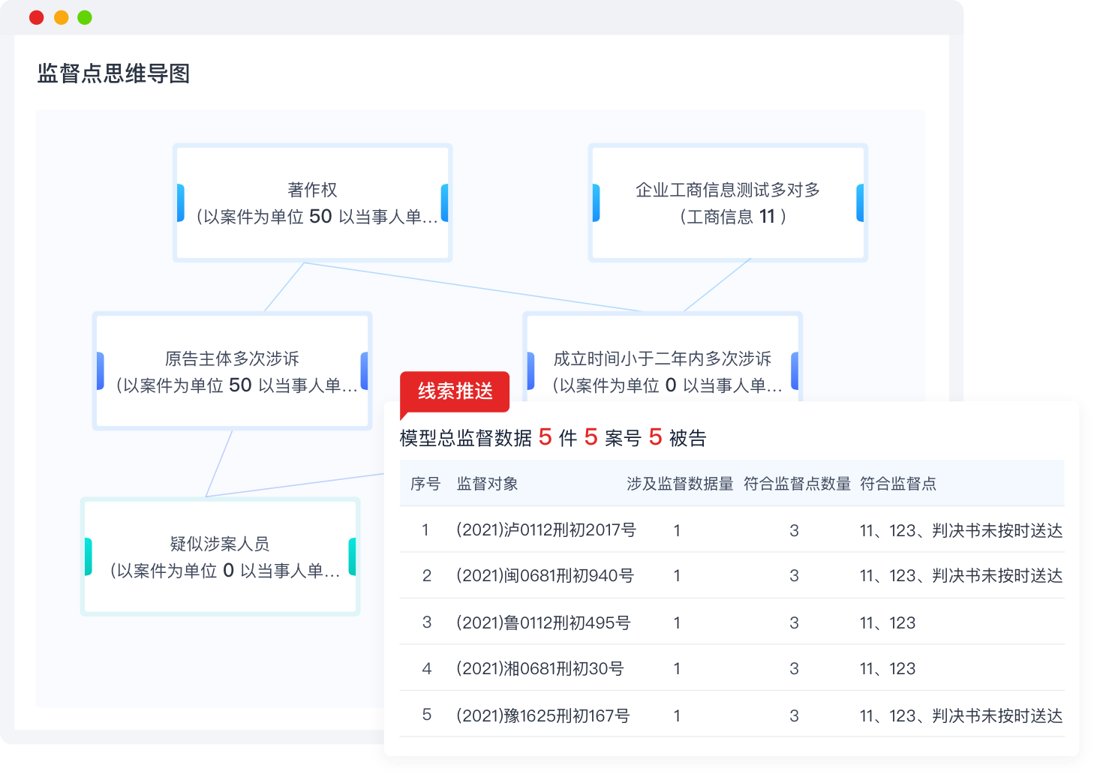The height and width of the screenshot is (780, 1100).
Task: Click right handle of 原告主体多次涉诉 node
Action: click(x=365, y=371)
